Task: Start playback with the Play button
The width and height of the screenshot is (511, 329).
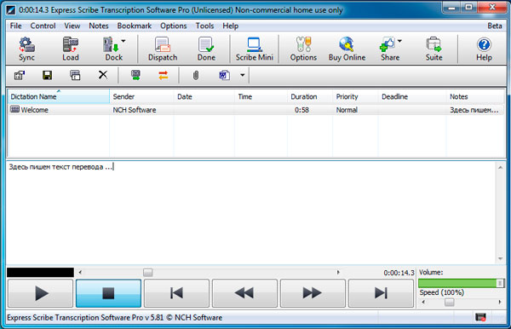Action: click(40, 293)
